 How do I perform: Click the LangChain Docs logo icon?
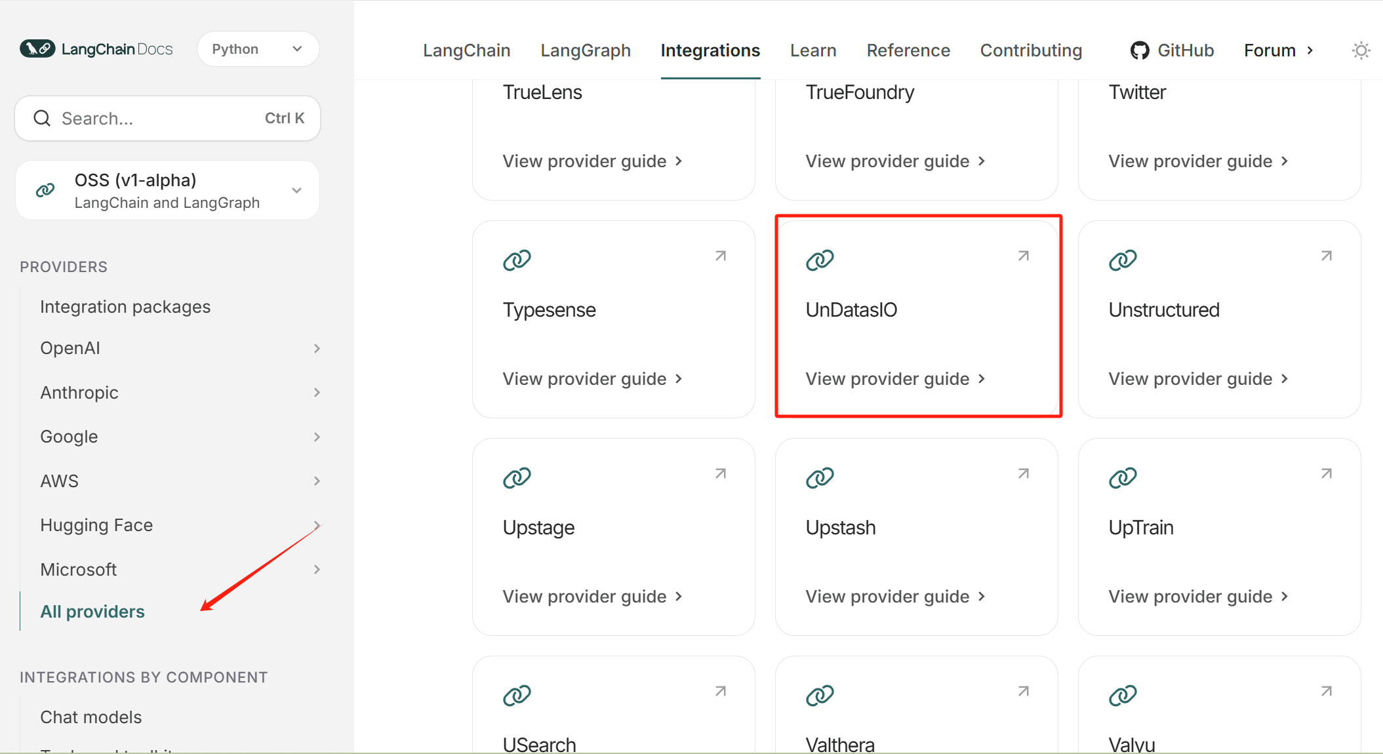pos(37,49)
